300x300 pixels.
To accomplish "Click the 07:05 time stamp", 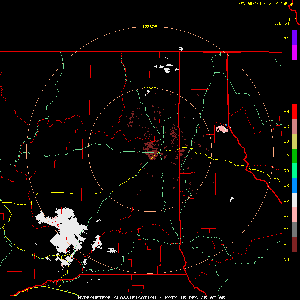I will [x=217, y=298].
